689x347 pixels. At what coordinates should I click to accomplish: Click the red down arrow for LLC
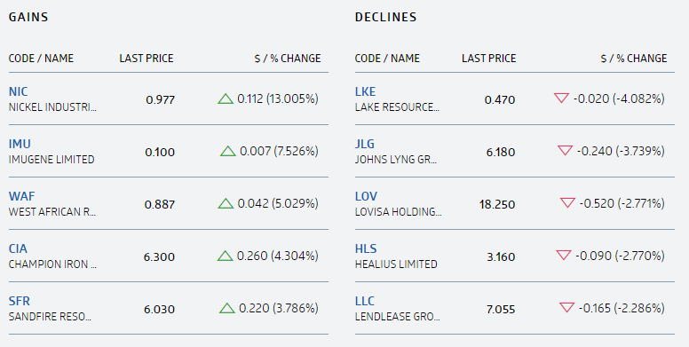566,307
